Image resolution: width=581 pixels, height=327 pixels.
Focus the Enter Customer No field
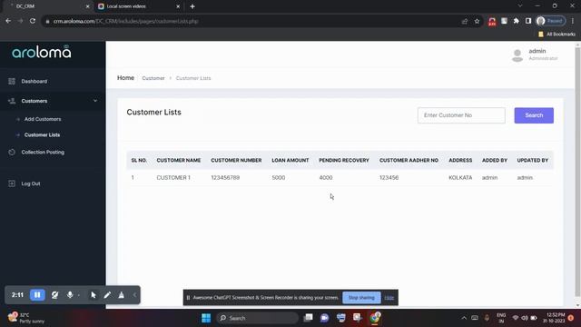coord(461,115)
